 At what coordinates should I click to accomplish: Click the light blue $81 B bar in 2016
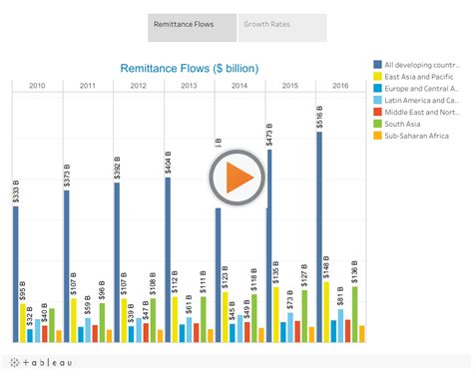tap(340, 326)
